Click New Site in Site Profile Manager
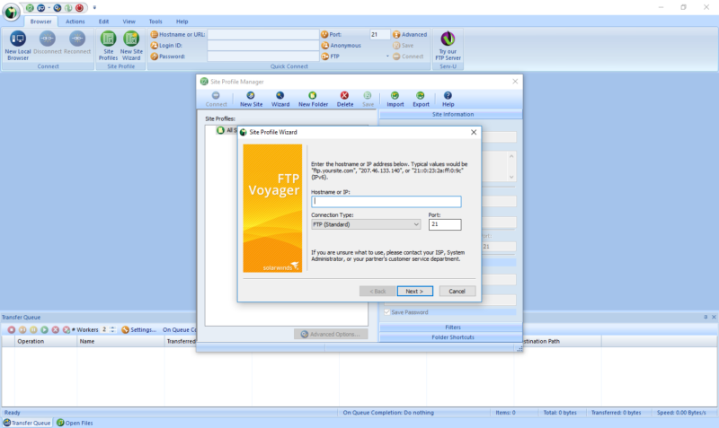719x428 pixels. pos(251,99)
